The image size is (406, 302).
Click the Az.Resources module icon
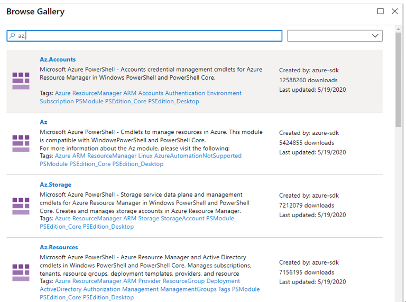(x=21, y=272)
